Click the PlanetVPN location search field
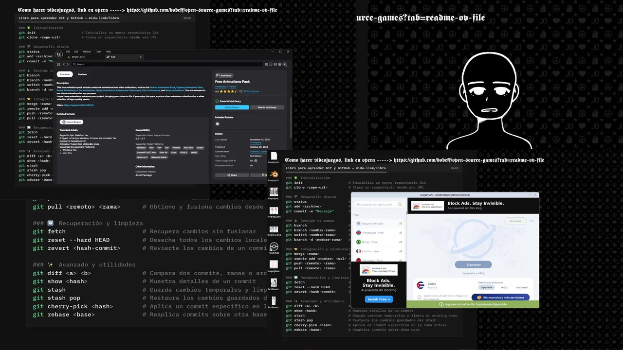Viewport: 623px width, 350px height. (380, 204)
